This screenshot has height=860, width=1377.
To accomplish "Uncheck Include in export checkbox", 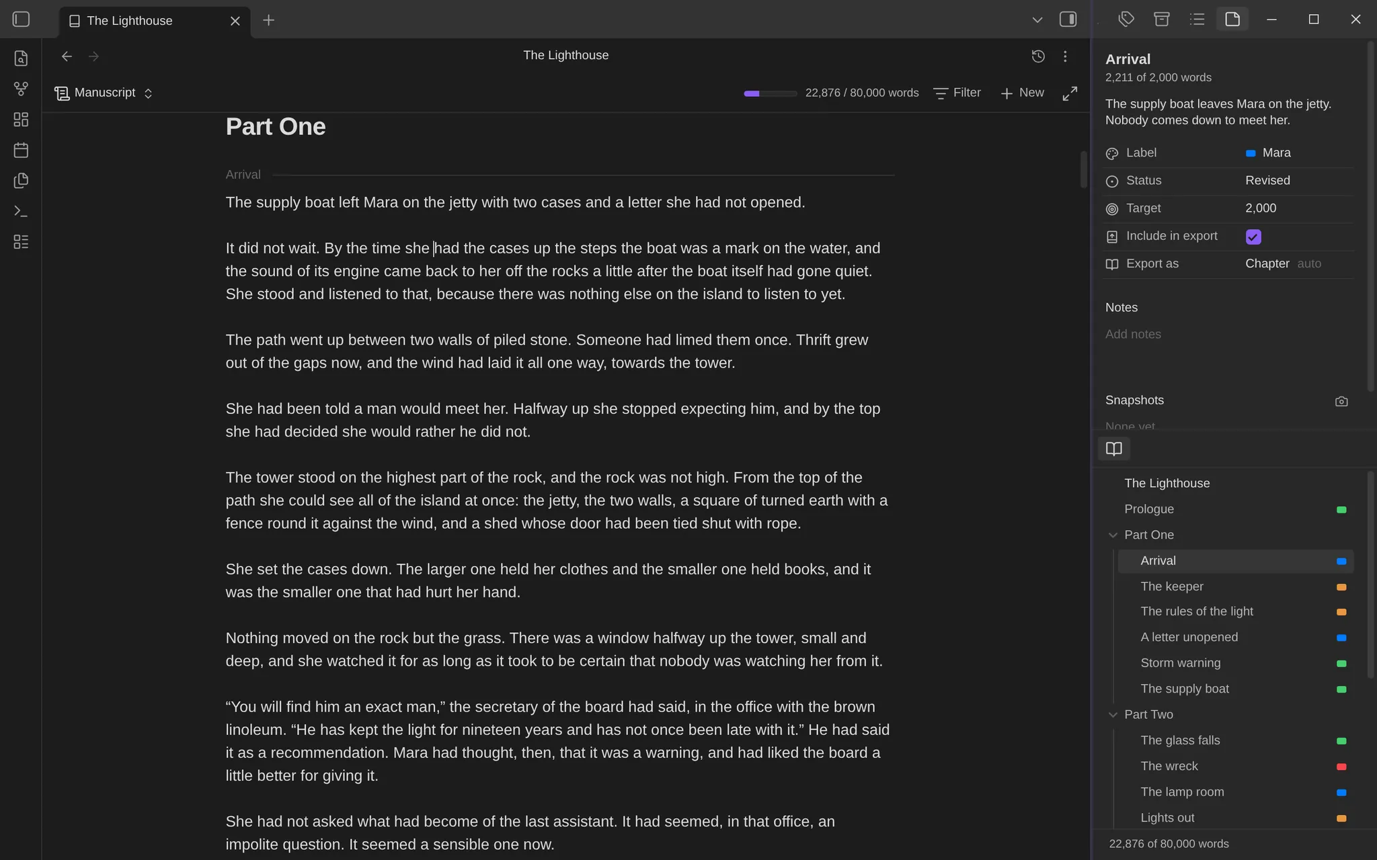I will [x=1253, y=236].
